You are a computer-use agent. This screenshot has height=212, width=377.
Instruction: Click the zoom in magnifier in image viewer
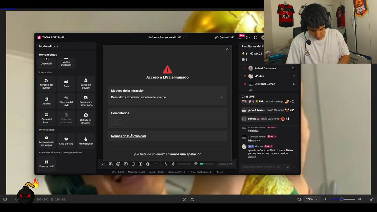[360, 199]
